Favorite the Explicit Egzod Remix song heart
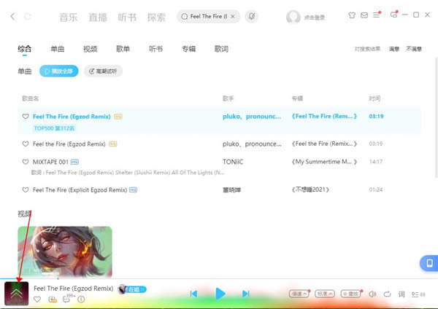Screen dimensions: 438x309 pos(26,189)
